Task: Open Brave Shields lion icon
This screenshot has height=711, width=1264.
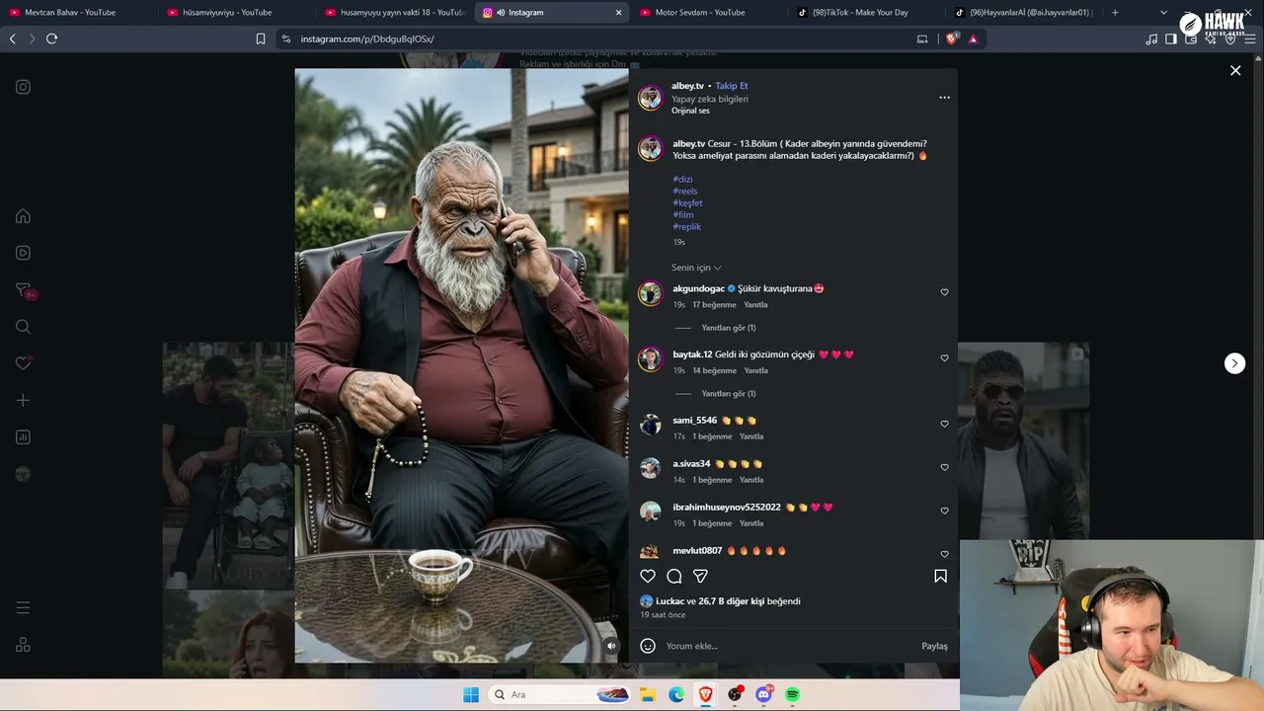Action: coord(952,39)
